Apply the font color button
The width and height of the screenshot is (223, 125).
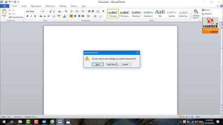(64, 16)
